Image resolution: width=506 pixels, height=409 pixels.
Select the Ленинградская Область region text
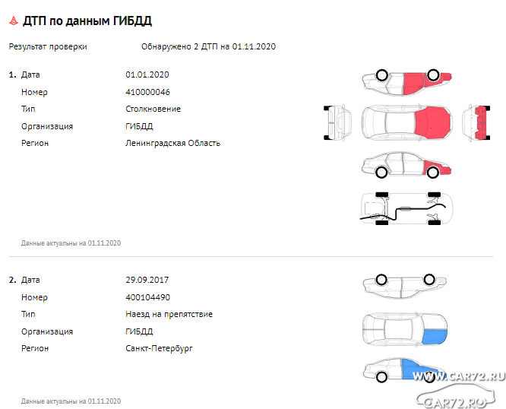pyautogui.click(x=172, y=143)
